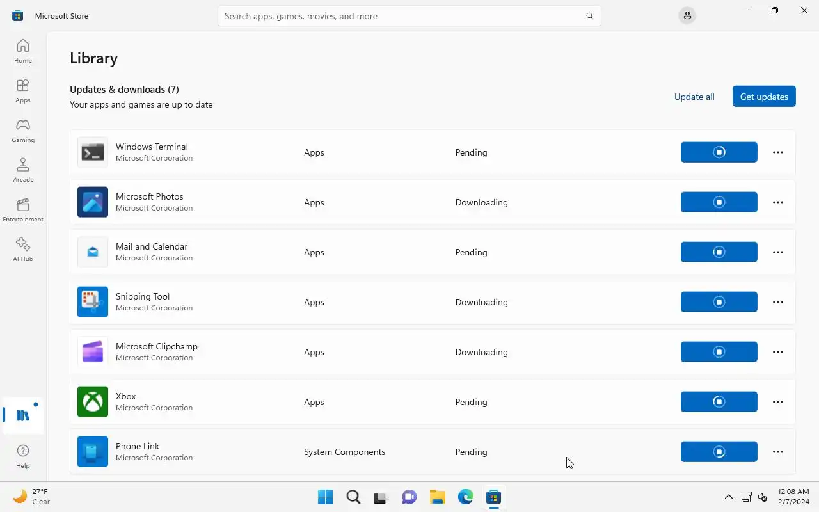
Task: Click the Update all link
Action: 694,97
